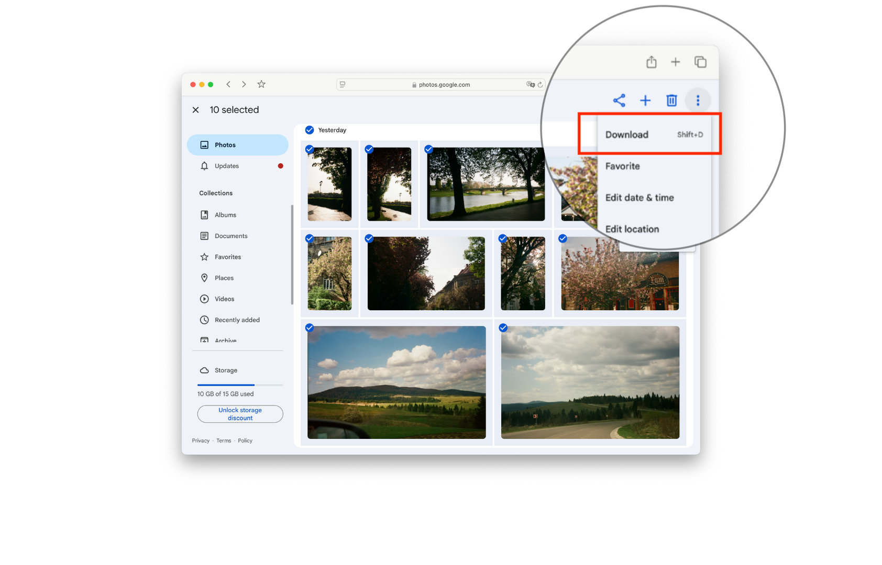Click the share icon in selection toolbar
Viewport: 882px width, 565px height.
(619, 100)
